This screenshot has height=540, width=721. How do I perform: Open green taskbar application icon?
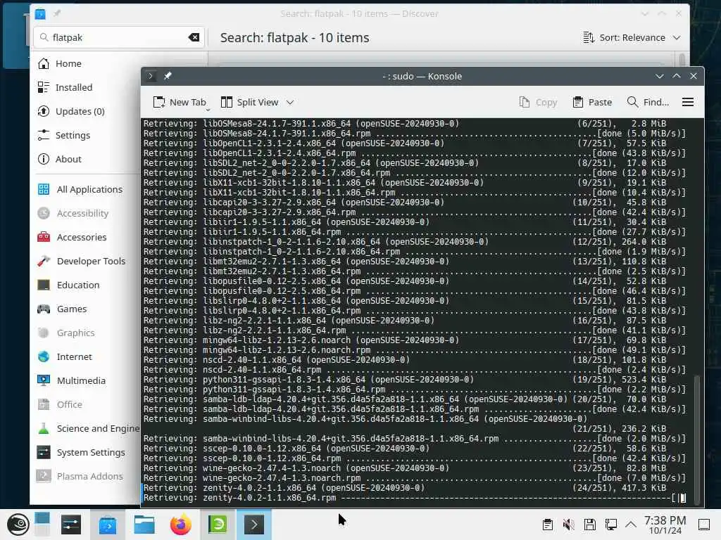coord(218,525)
